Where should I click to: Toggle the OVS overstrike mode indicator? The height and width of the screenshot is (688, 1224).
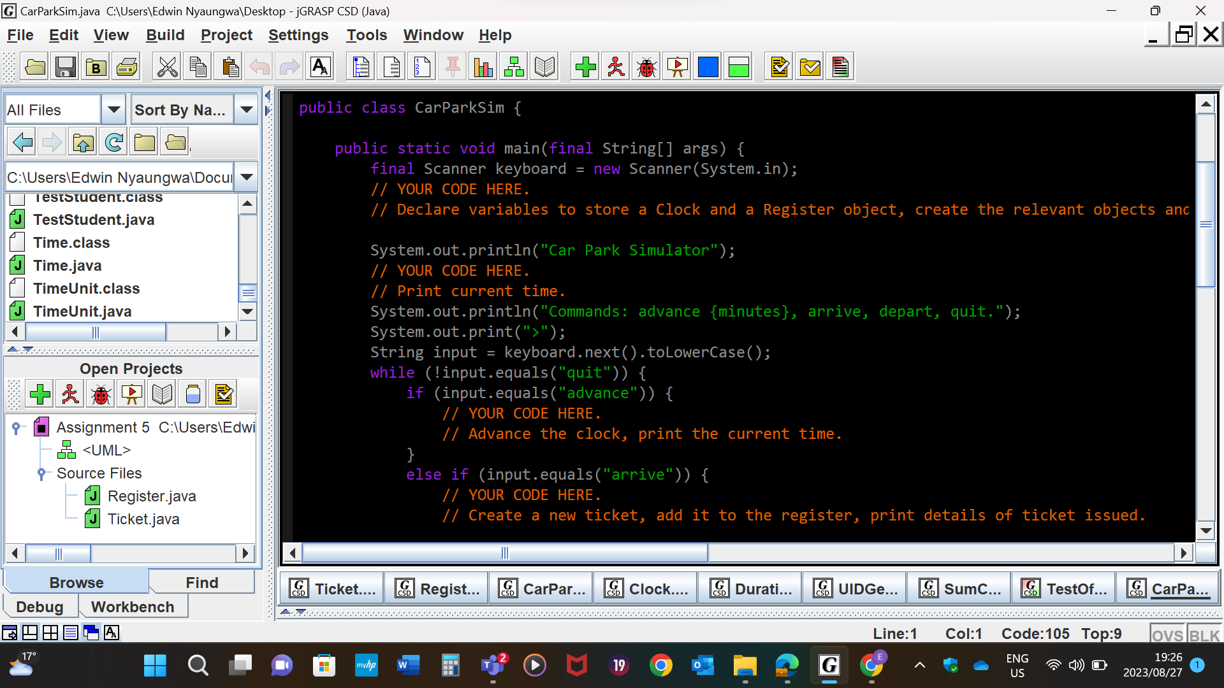(x=1167, y=634)
